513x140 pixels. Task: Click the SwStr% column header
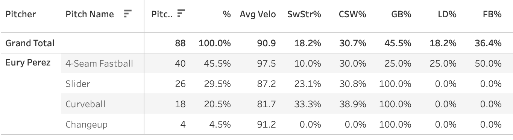[x=304, y=15]
